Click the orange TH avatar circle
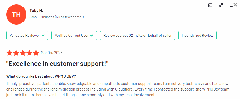This screenshot has width=240, height=99. click(x=16, y=15)
